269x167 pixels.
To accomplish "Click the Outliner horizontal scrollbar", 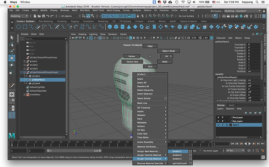I will pyautogui.click(x=43, y=137).
